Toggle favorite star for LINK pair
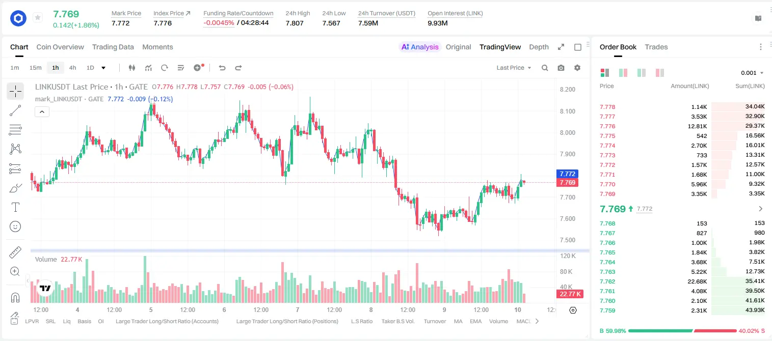 pos(38,18)
